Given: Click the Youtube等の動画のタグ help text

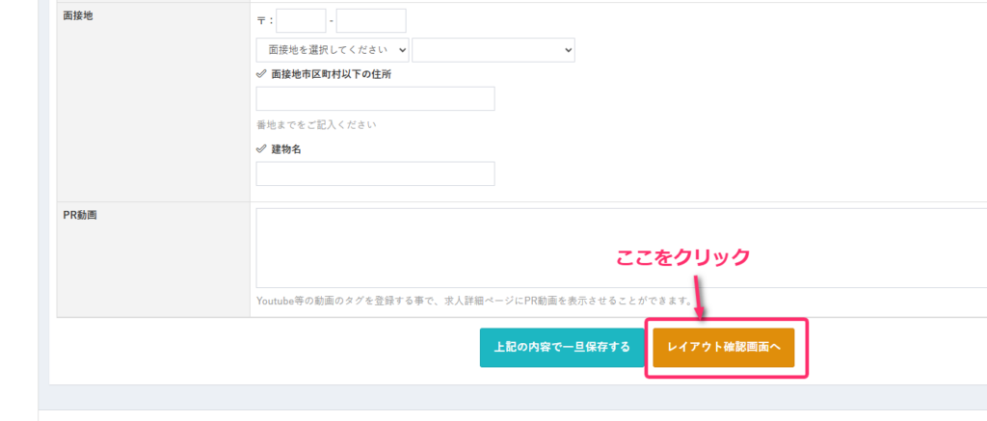Looking at the screenshot, I should coord(472,301).
